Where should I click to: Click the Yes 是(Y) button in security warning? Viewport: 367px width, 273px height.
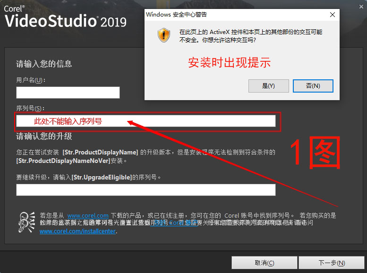268,86
